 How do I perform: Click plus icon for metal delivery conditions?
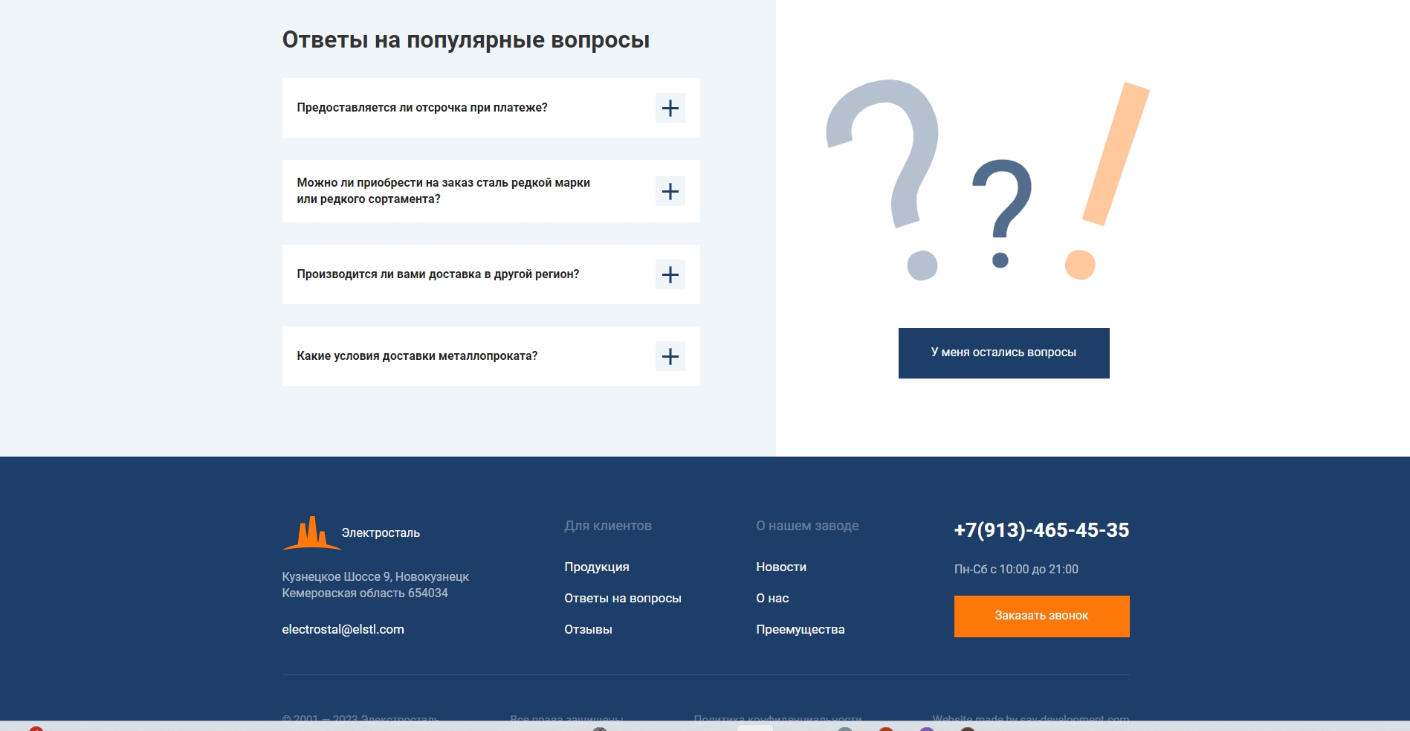(x=670, y=356)
